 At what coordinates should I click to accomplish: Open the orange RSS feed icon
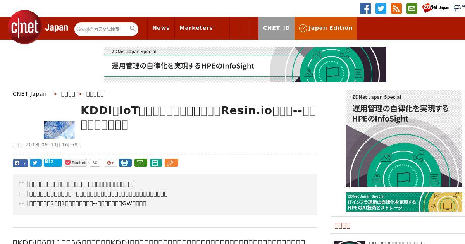tap(396, 9)
